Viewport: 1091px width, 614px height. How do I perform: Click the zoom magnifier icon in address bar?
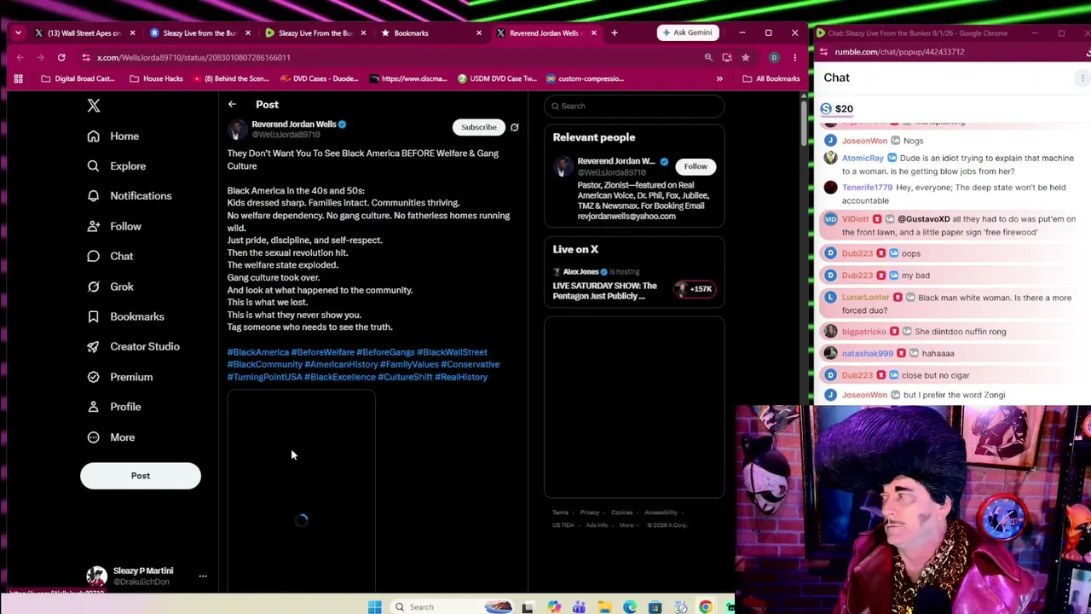708,57
